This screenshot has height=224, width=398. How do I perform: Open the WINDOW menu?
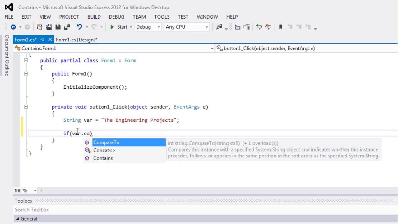pyautogui.click(x=207, y=17)
